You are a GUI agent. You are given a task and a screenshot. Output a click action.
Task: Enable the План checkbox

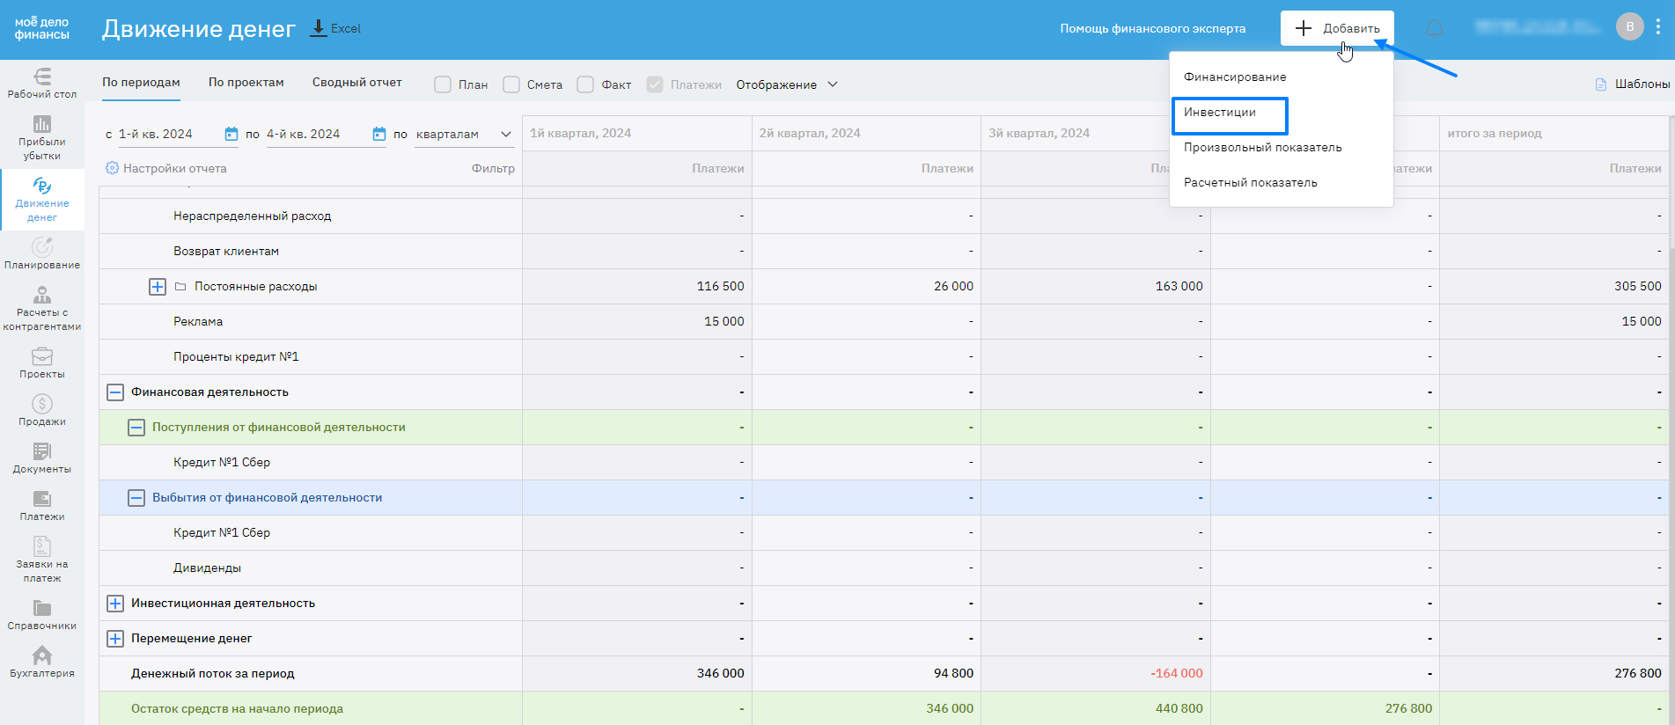443,84
